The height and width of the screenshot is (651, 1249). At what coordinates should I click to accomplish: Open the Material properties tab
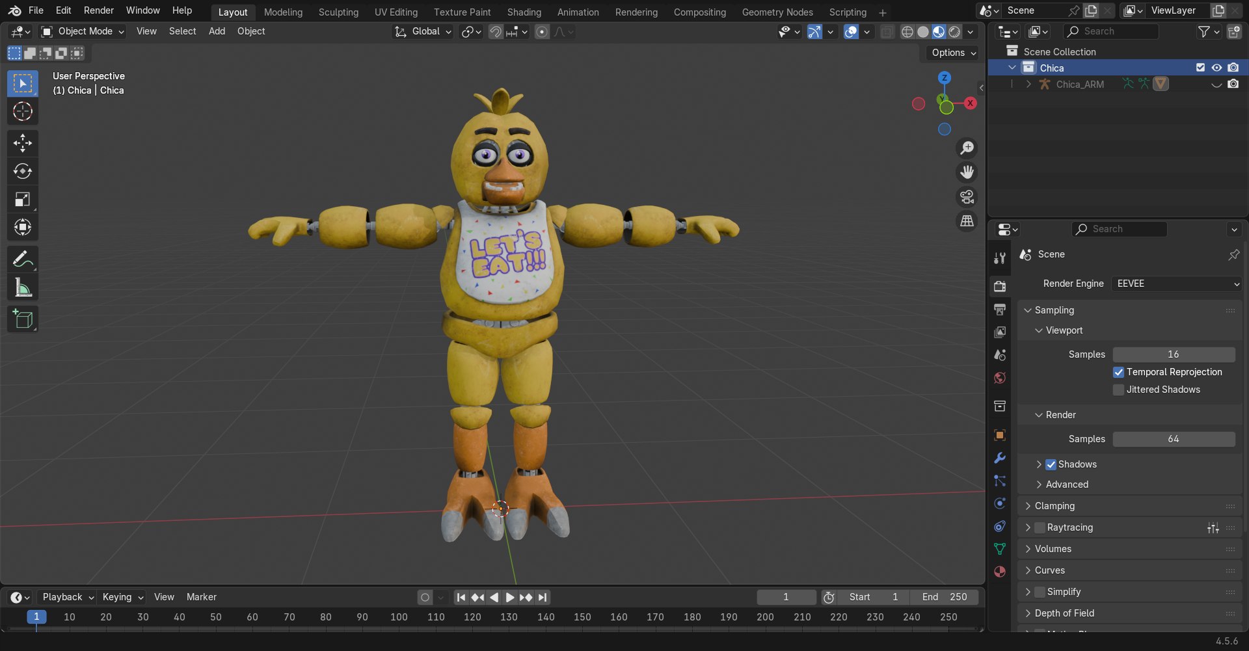(1000, 572)
